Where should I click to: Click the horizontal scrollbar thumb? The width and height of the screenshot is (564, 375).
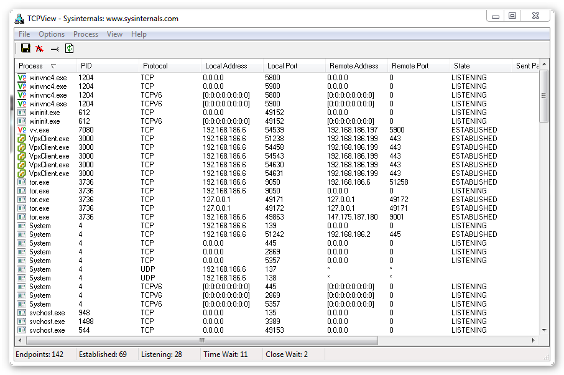pos(202,340)
